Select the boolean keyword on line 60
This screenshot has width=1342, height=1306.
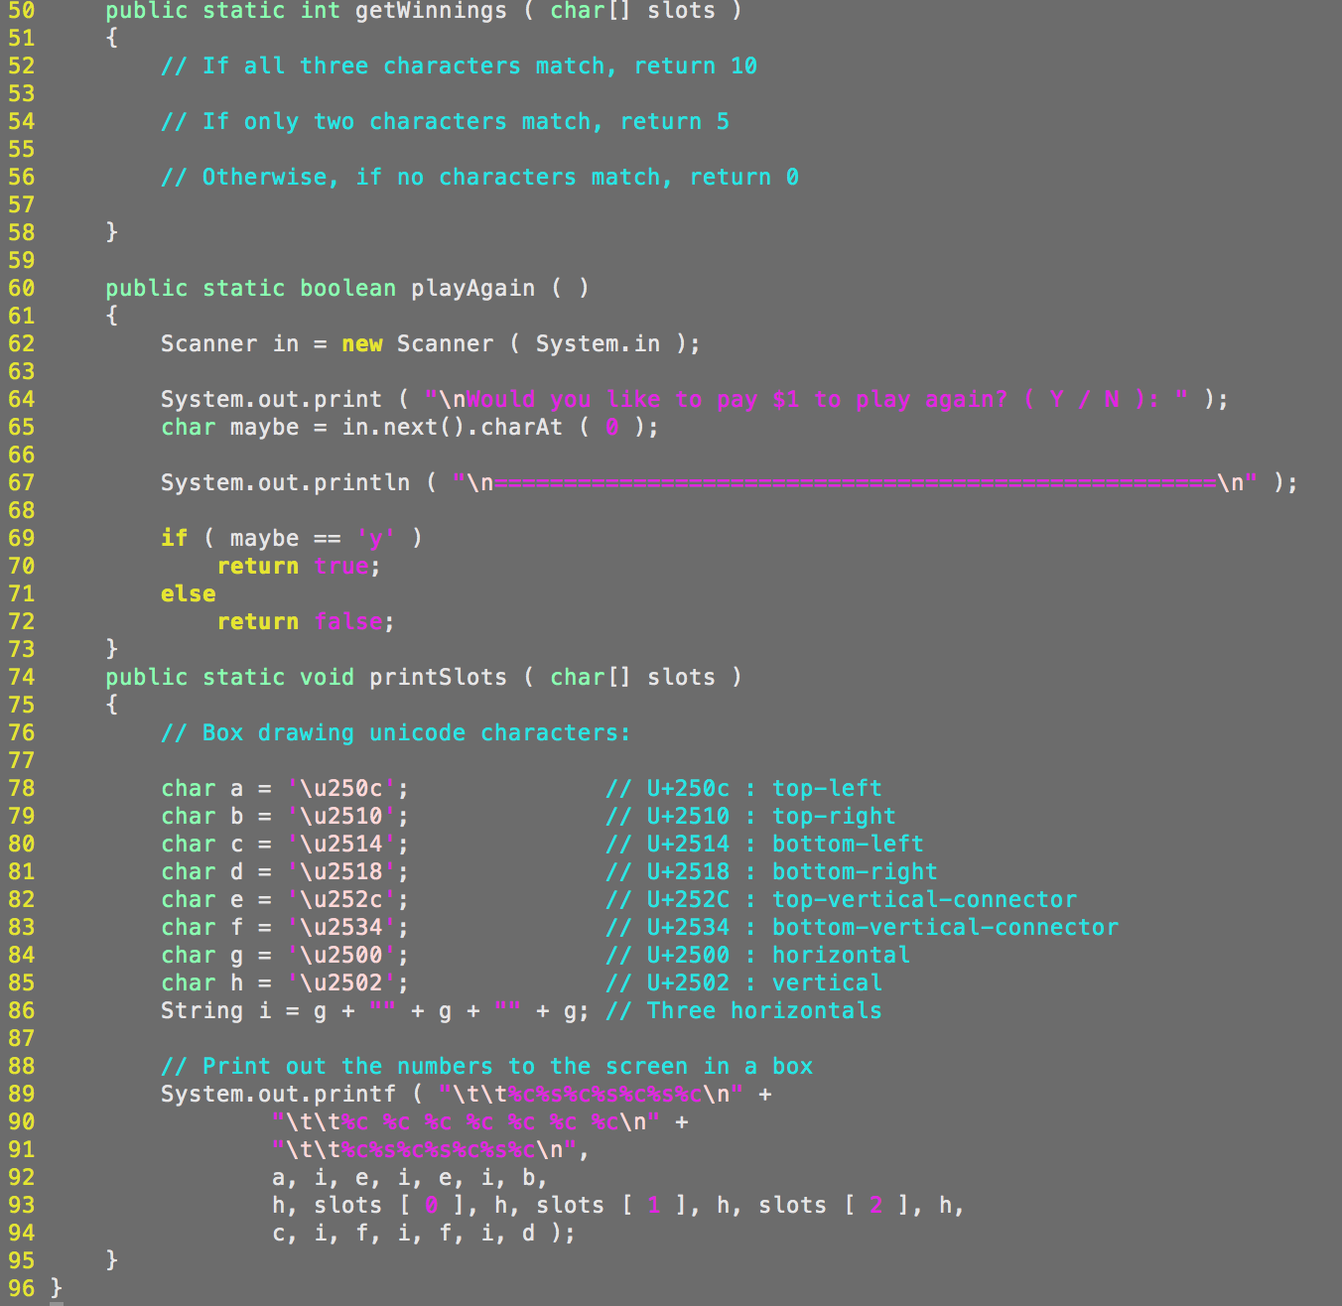[x=347, y=288]
